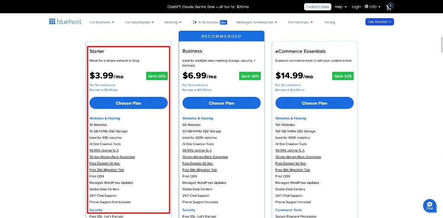Click the globe currency icon
443x218 pixels.
(366, 6)
